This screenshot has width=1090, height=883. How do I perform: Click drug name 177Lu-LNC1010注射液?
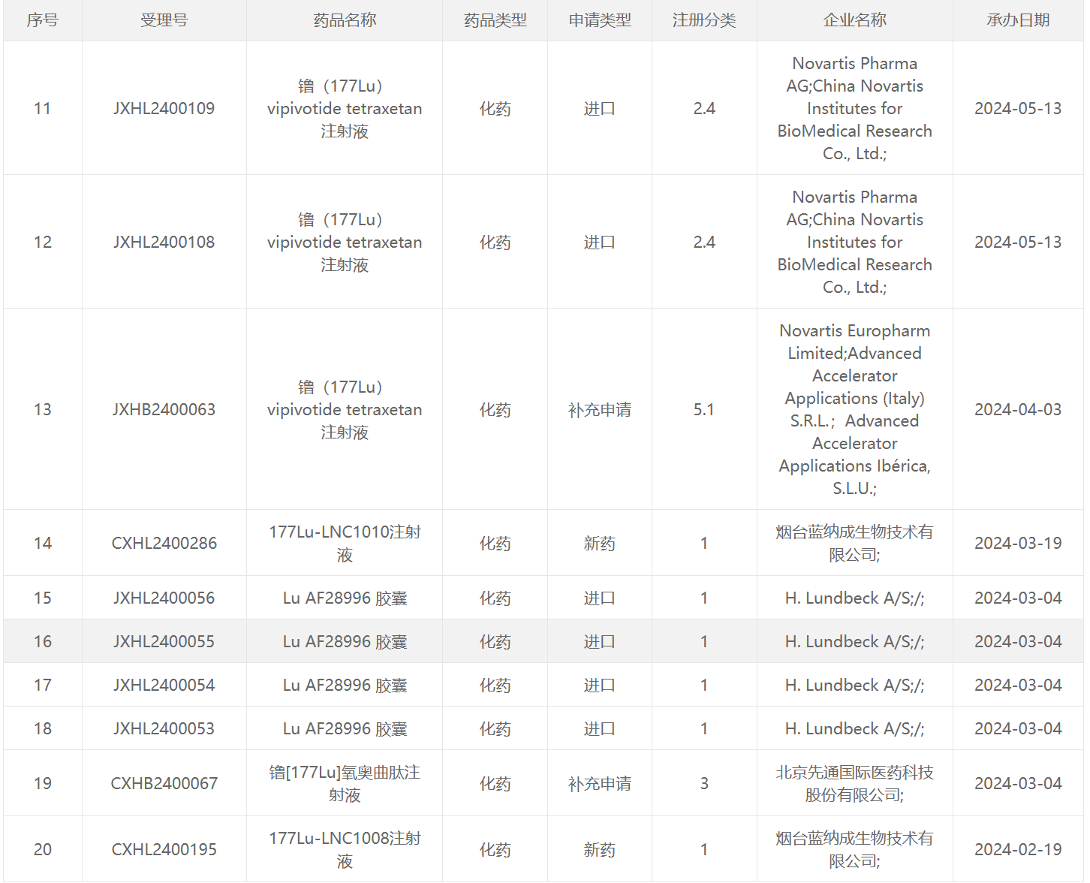(345, 543)
